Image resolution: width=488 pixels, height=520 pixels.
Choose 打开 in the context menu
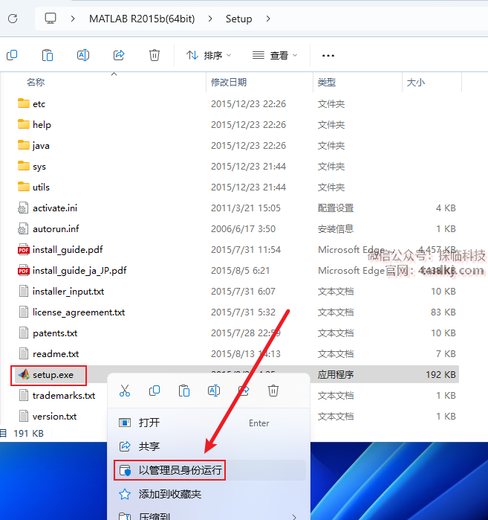coord(209,423)
